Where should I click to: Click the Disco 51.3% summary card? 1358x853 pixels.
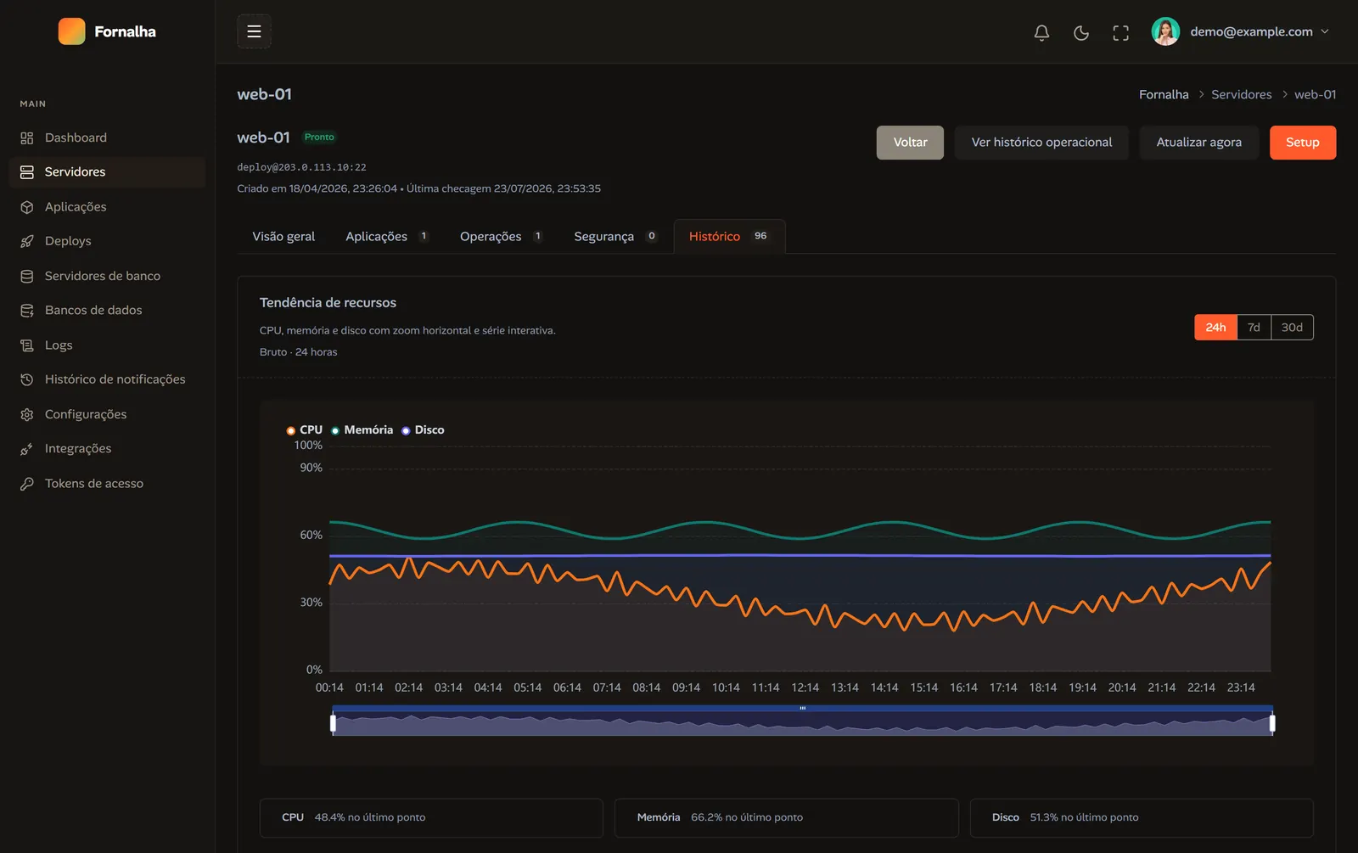pyautogui.click(x=1142, y=817)
